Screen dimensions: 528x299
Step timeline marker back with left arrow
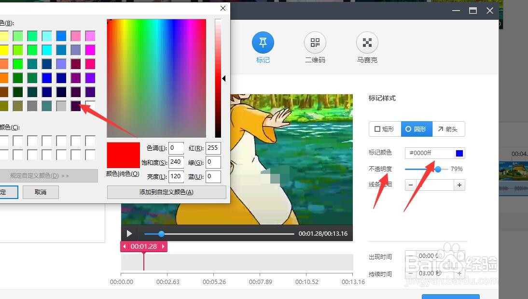pos(124,246)
